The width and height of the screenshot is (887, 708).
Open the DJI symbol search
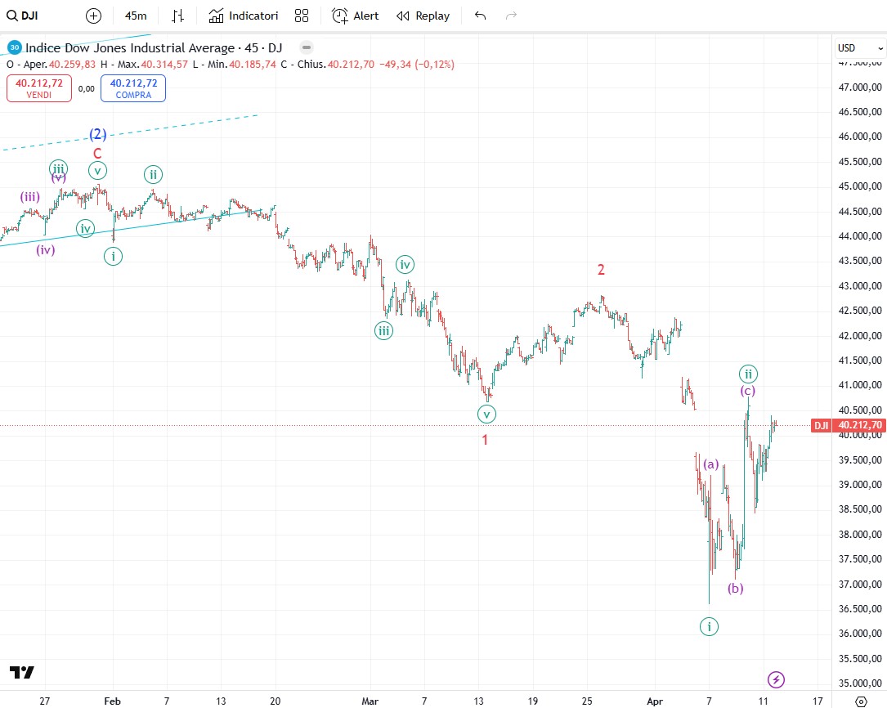23,16
